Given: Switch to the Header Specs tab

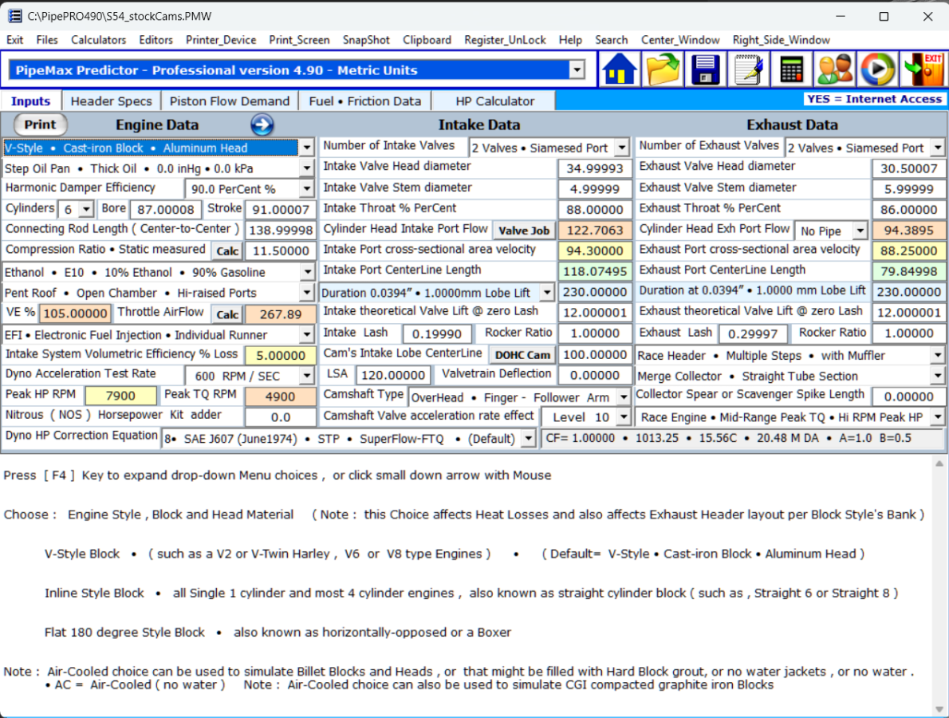Looking at the screenshot, I should pos(111,101).
